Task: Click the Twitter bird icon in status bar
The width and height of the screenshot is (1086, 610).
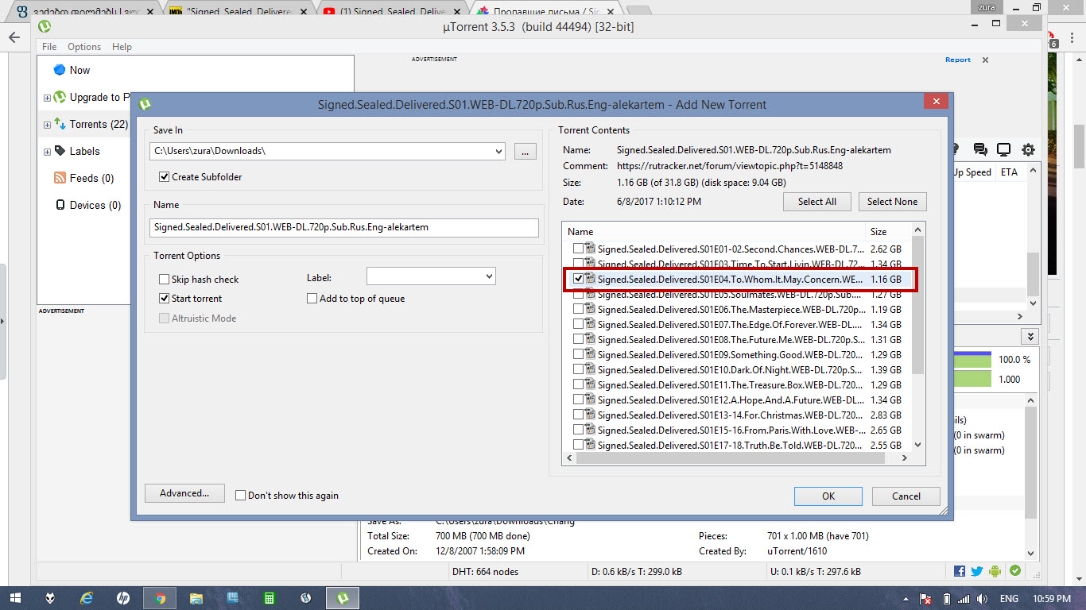Action: click(978, 571)
